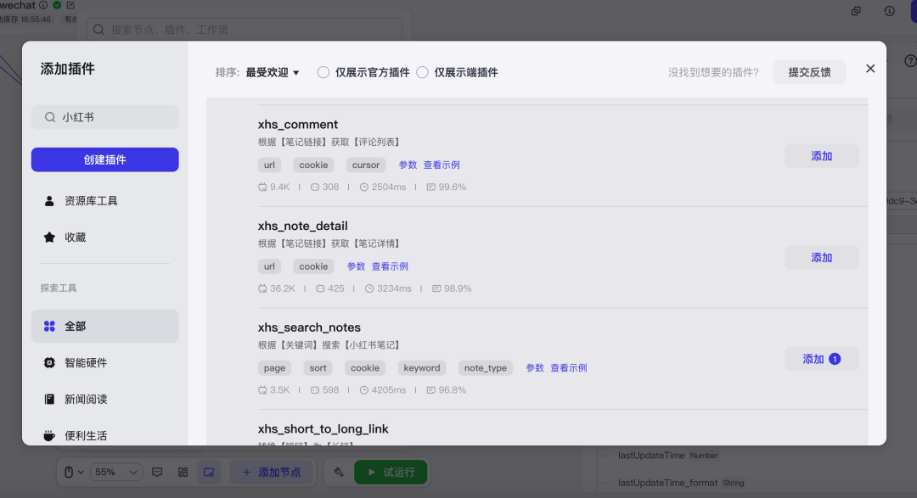Open the 最受欢迎 sort dropdown
This screenshot has height=498, width=917.
click(273, 73)
